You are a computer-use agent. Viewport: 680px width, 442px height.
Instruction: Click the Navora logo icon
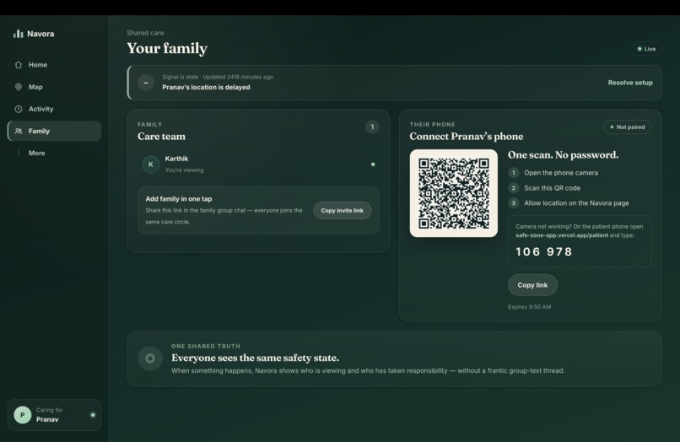coord(19,34)
